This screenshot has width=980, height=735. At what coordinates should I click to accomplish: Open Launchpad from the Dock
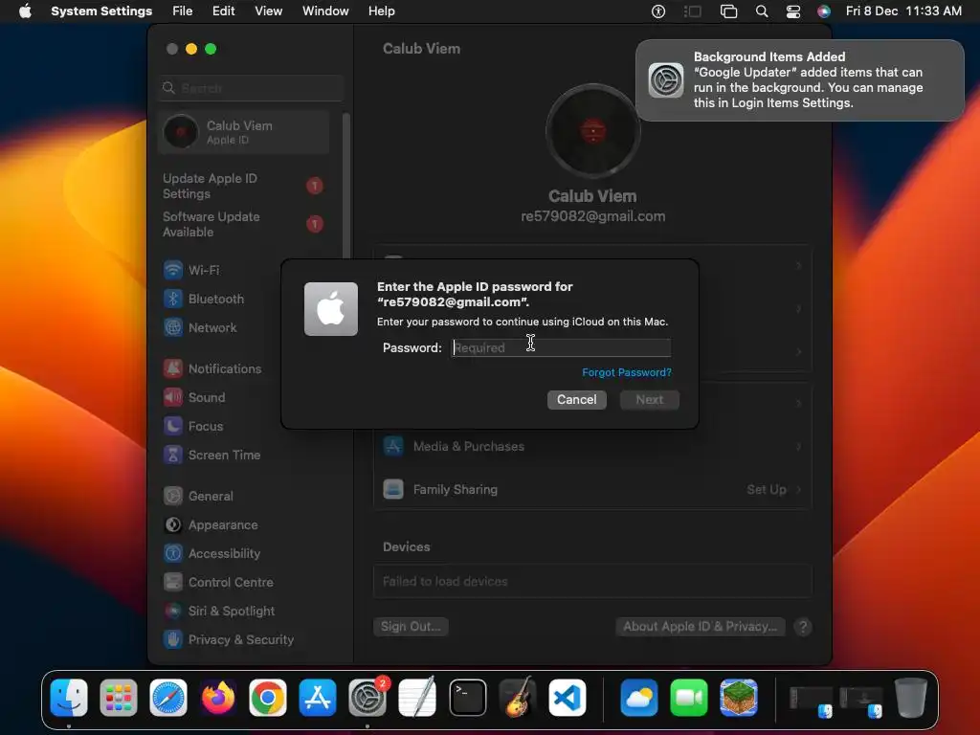(118, 698)
